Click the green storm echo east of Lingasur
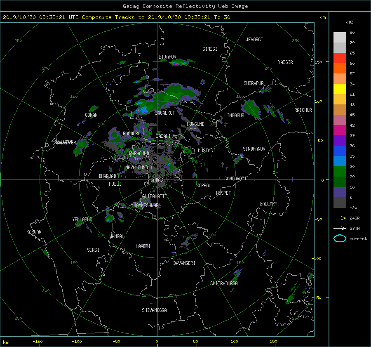 (x=251, y=109)
